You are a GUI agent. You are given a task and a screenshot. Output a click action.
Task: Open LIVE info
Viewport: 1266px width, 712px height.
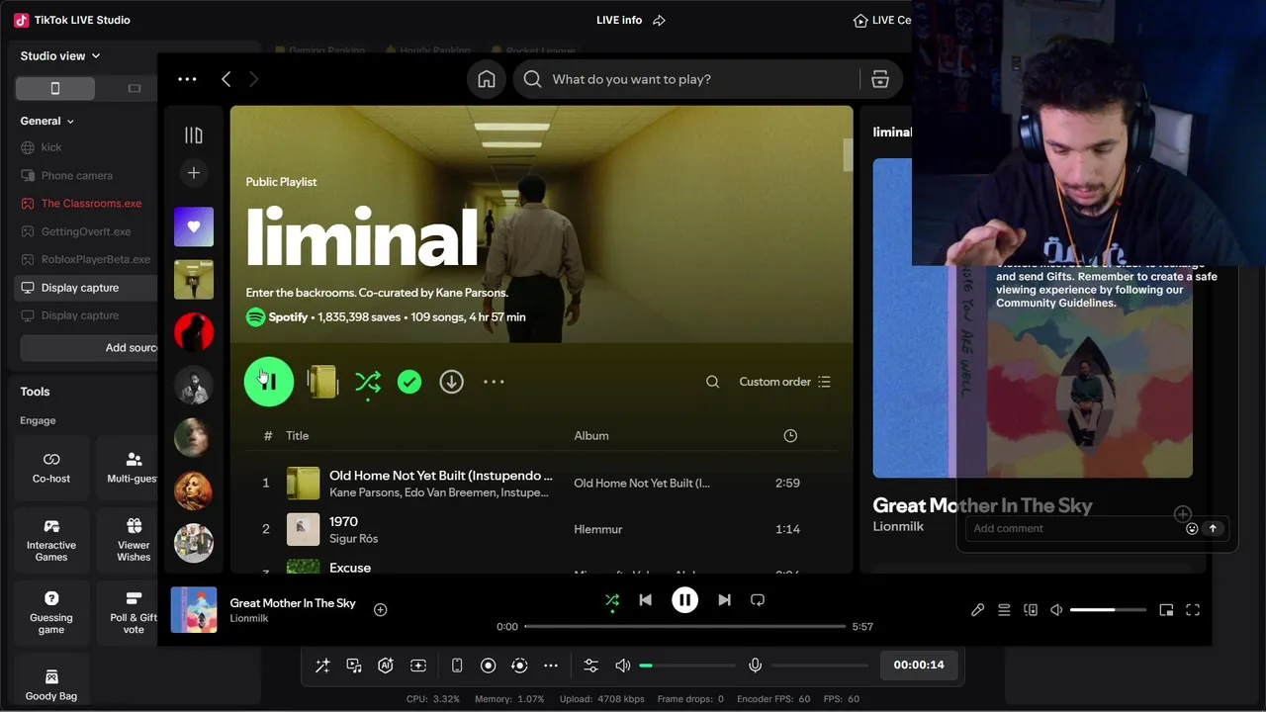(x=619, y=20)
